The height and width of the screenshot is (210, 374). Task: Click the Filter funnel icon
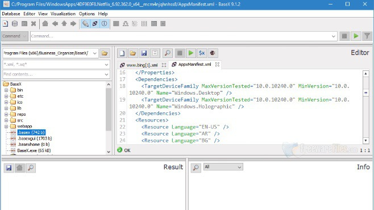[x=367, y=36]
